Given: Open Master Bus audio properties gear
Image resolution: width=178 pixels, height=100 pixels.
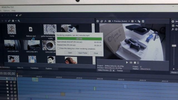Looking at the screenshot, I should (173, 21).
